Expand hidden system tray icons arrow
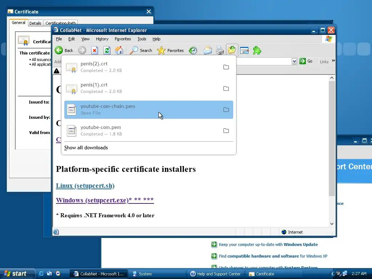Screen dimensions: 372x279 click(x=332, y=274)
